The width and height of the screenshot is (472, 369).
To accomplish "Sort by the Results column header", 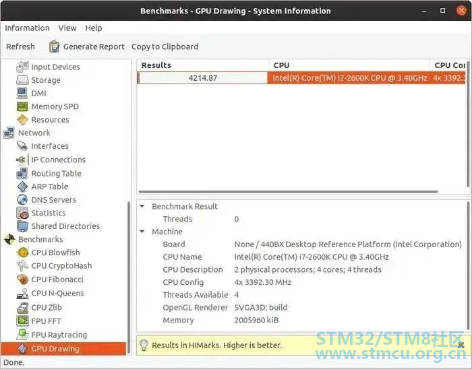I will pyautogui.click(x=203, y=65).
